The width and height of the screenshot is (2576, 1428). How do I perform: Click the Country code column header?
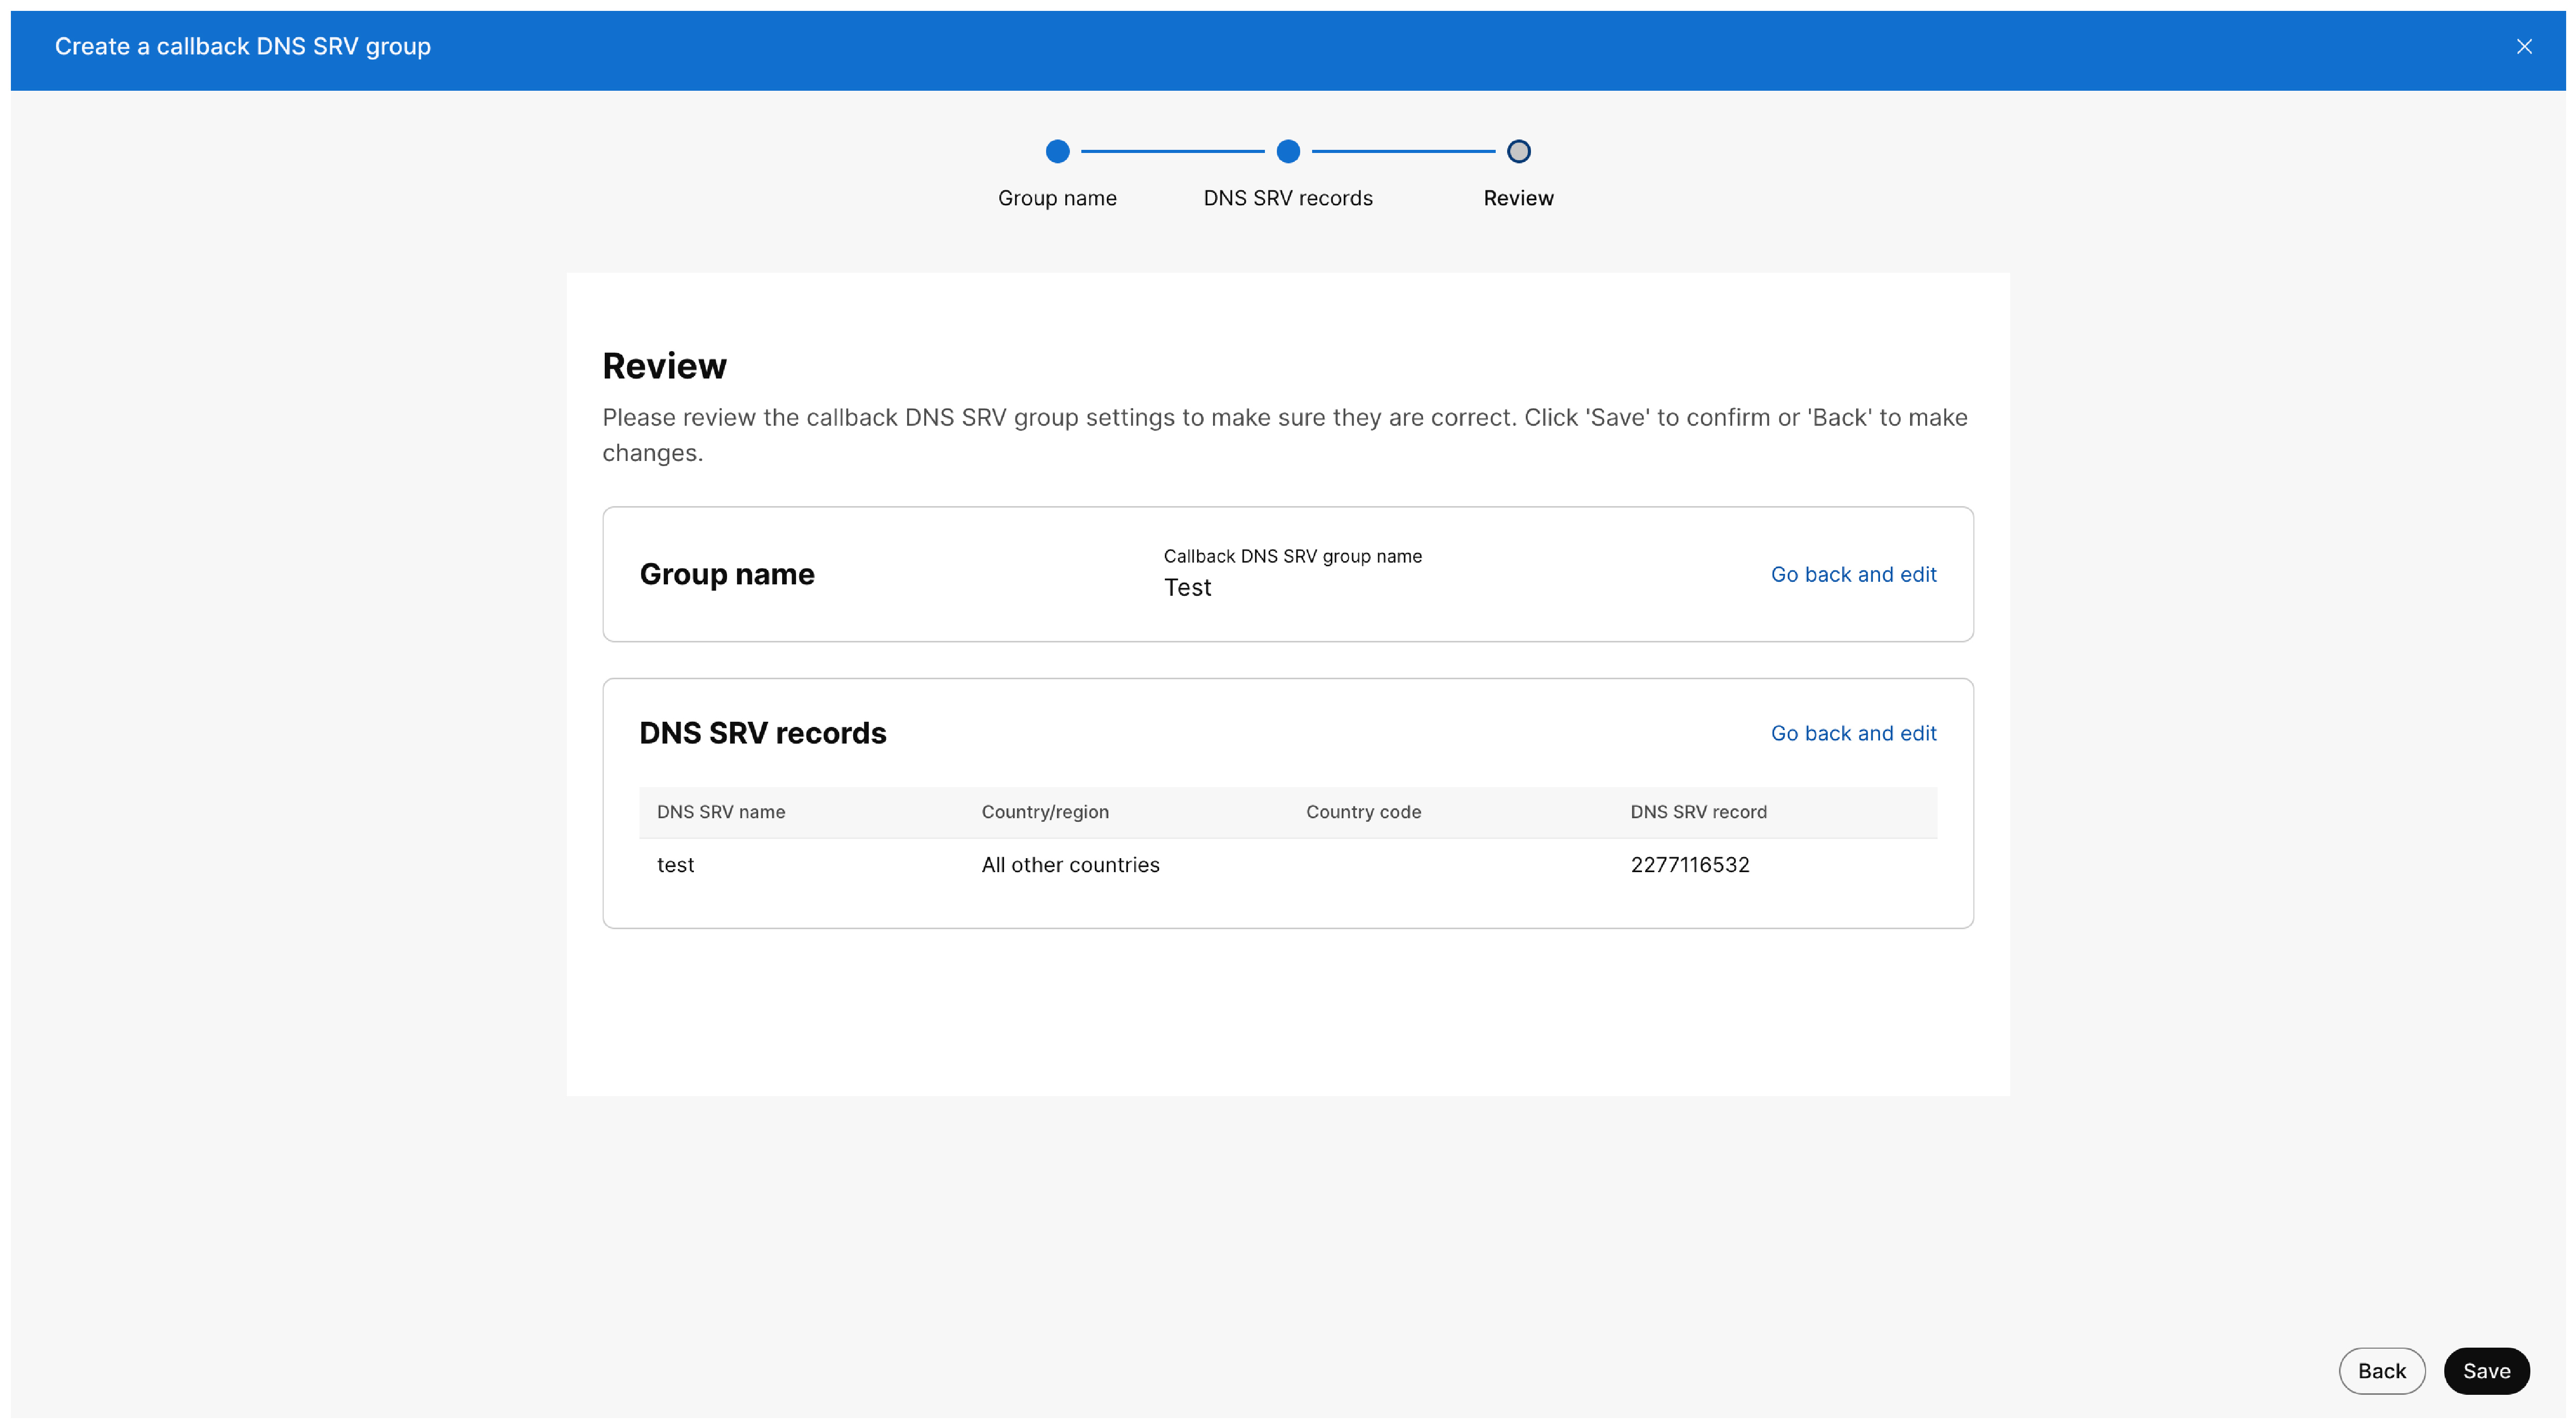point(1363,812)
